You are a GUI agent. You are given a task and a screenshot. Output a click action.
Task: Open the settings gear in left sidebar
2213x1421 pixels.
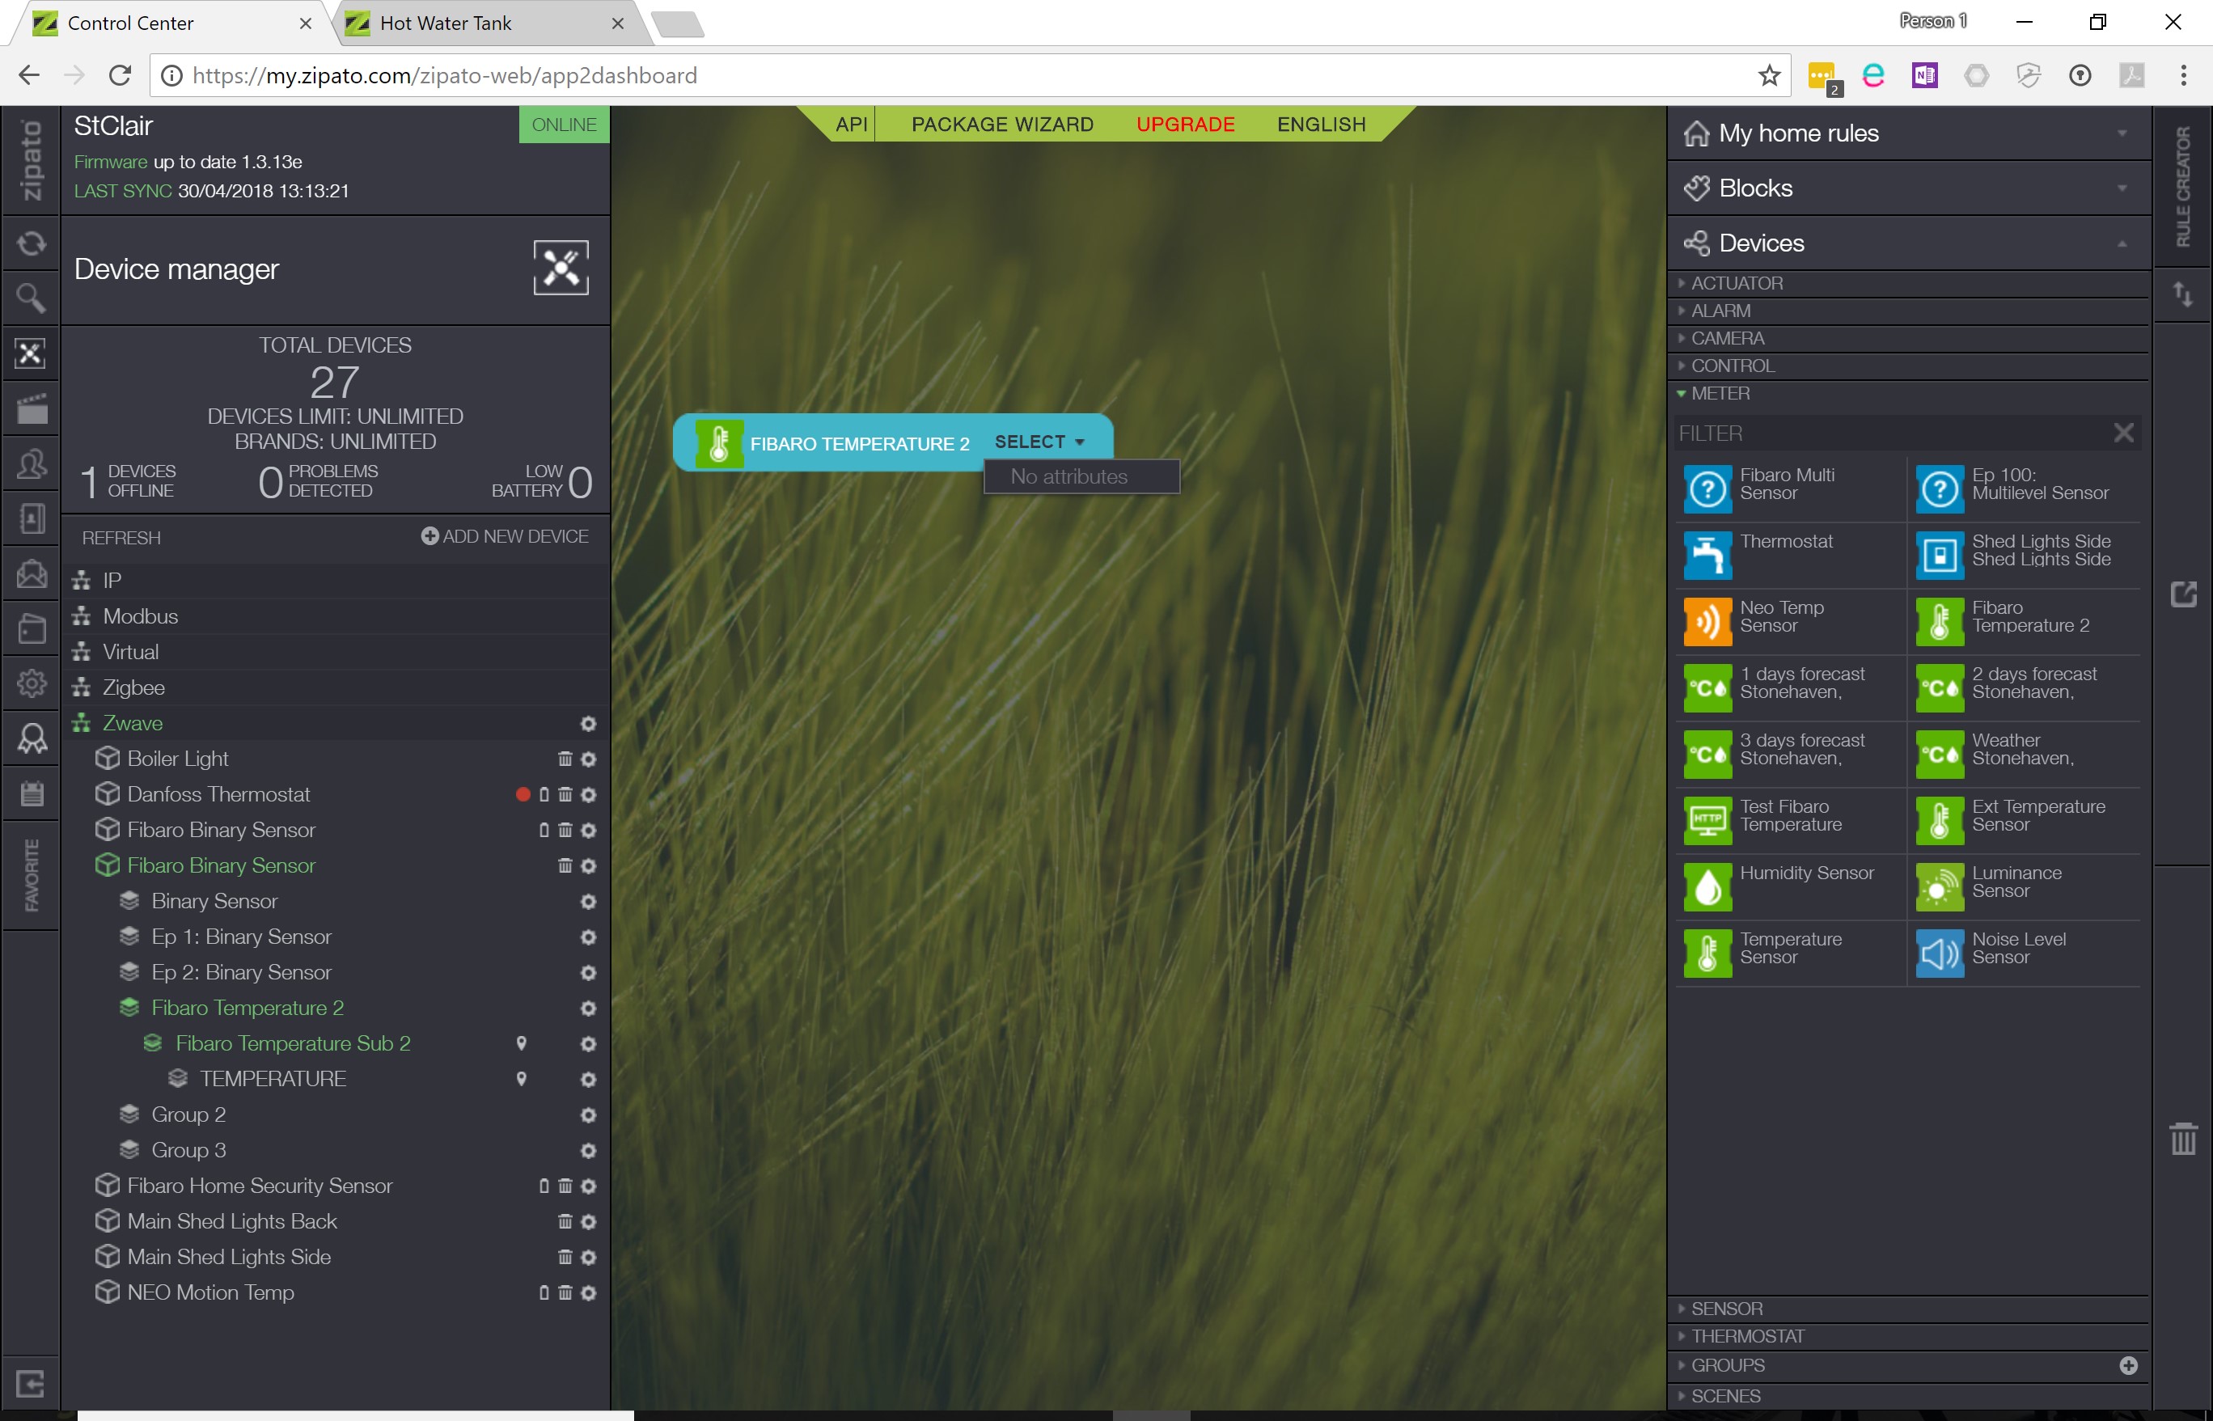point(31,683)
